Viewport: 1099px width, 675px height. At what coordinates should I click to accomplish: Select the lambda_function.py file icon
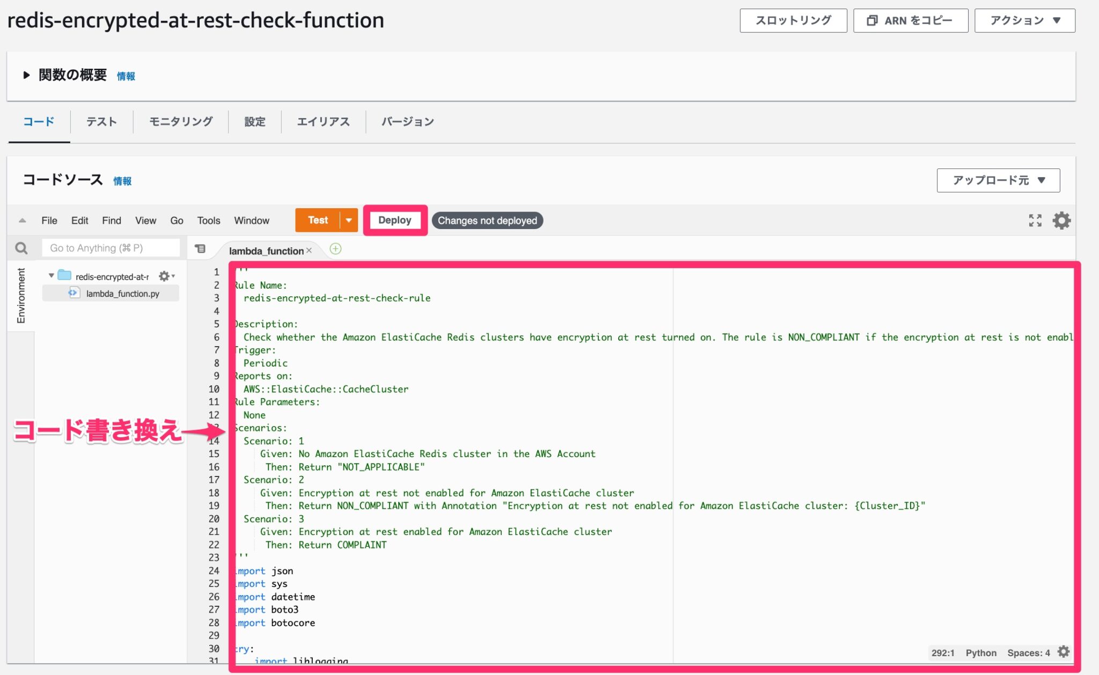[x=74, y=294]
